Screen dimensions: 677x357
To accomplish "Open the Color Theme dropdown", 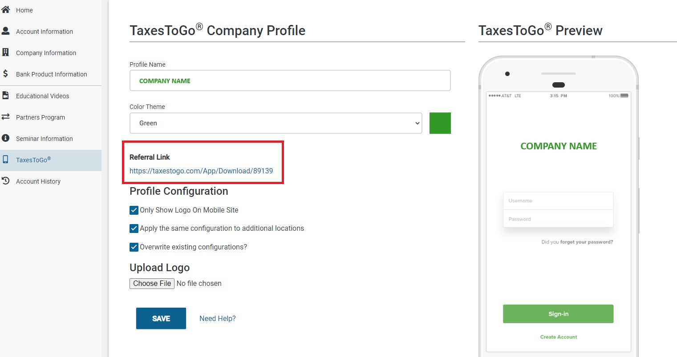I will coord(276,123).
